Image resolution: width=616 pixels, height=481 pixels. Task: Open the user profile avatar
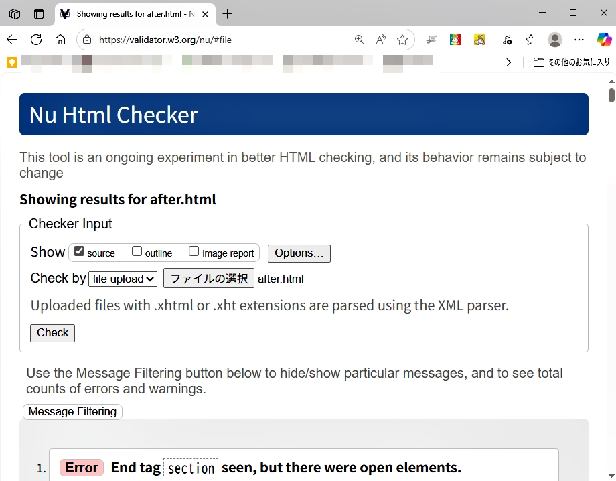[554, 40]
